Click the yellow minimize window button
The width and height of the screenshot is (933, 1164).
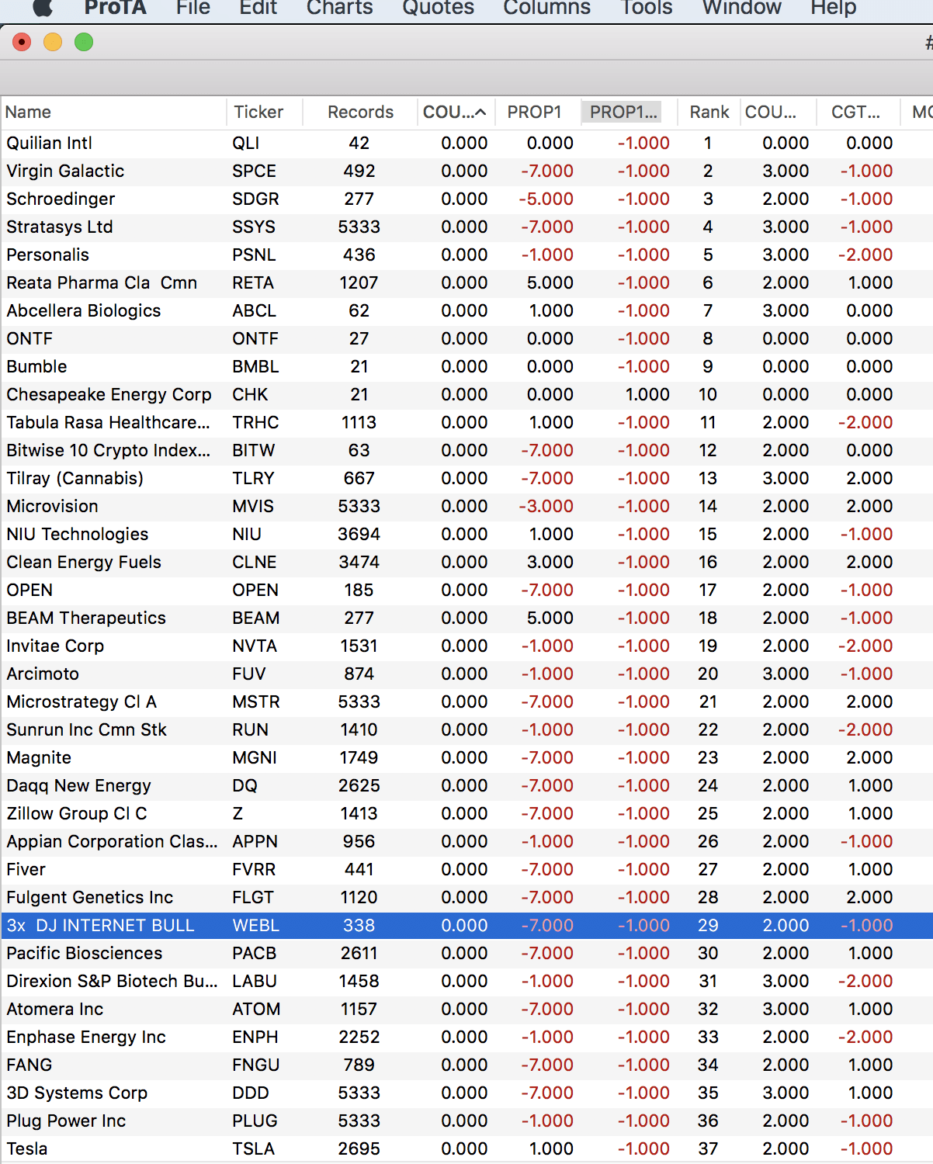53,42
